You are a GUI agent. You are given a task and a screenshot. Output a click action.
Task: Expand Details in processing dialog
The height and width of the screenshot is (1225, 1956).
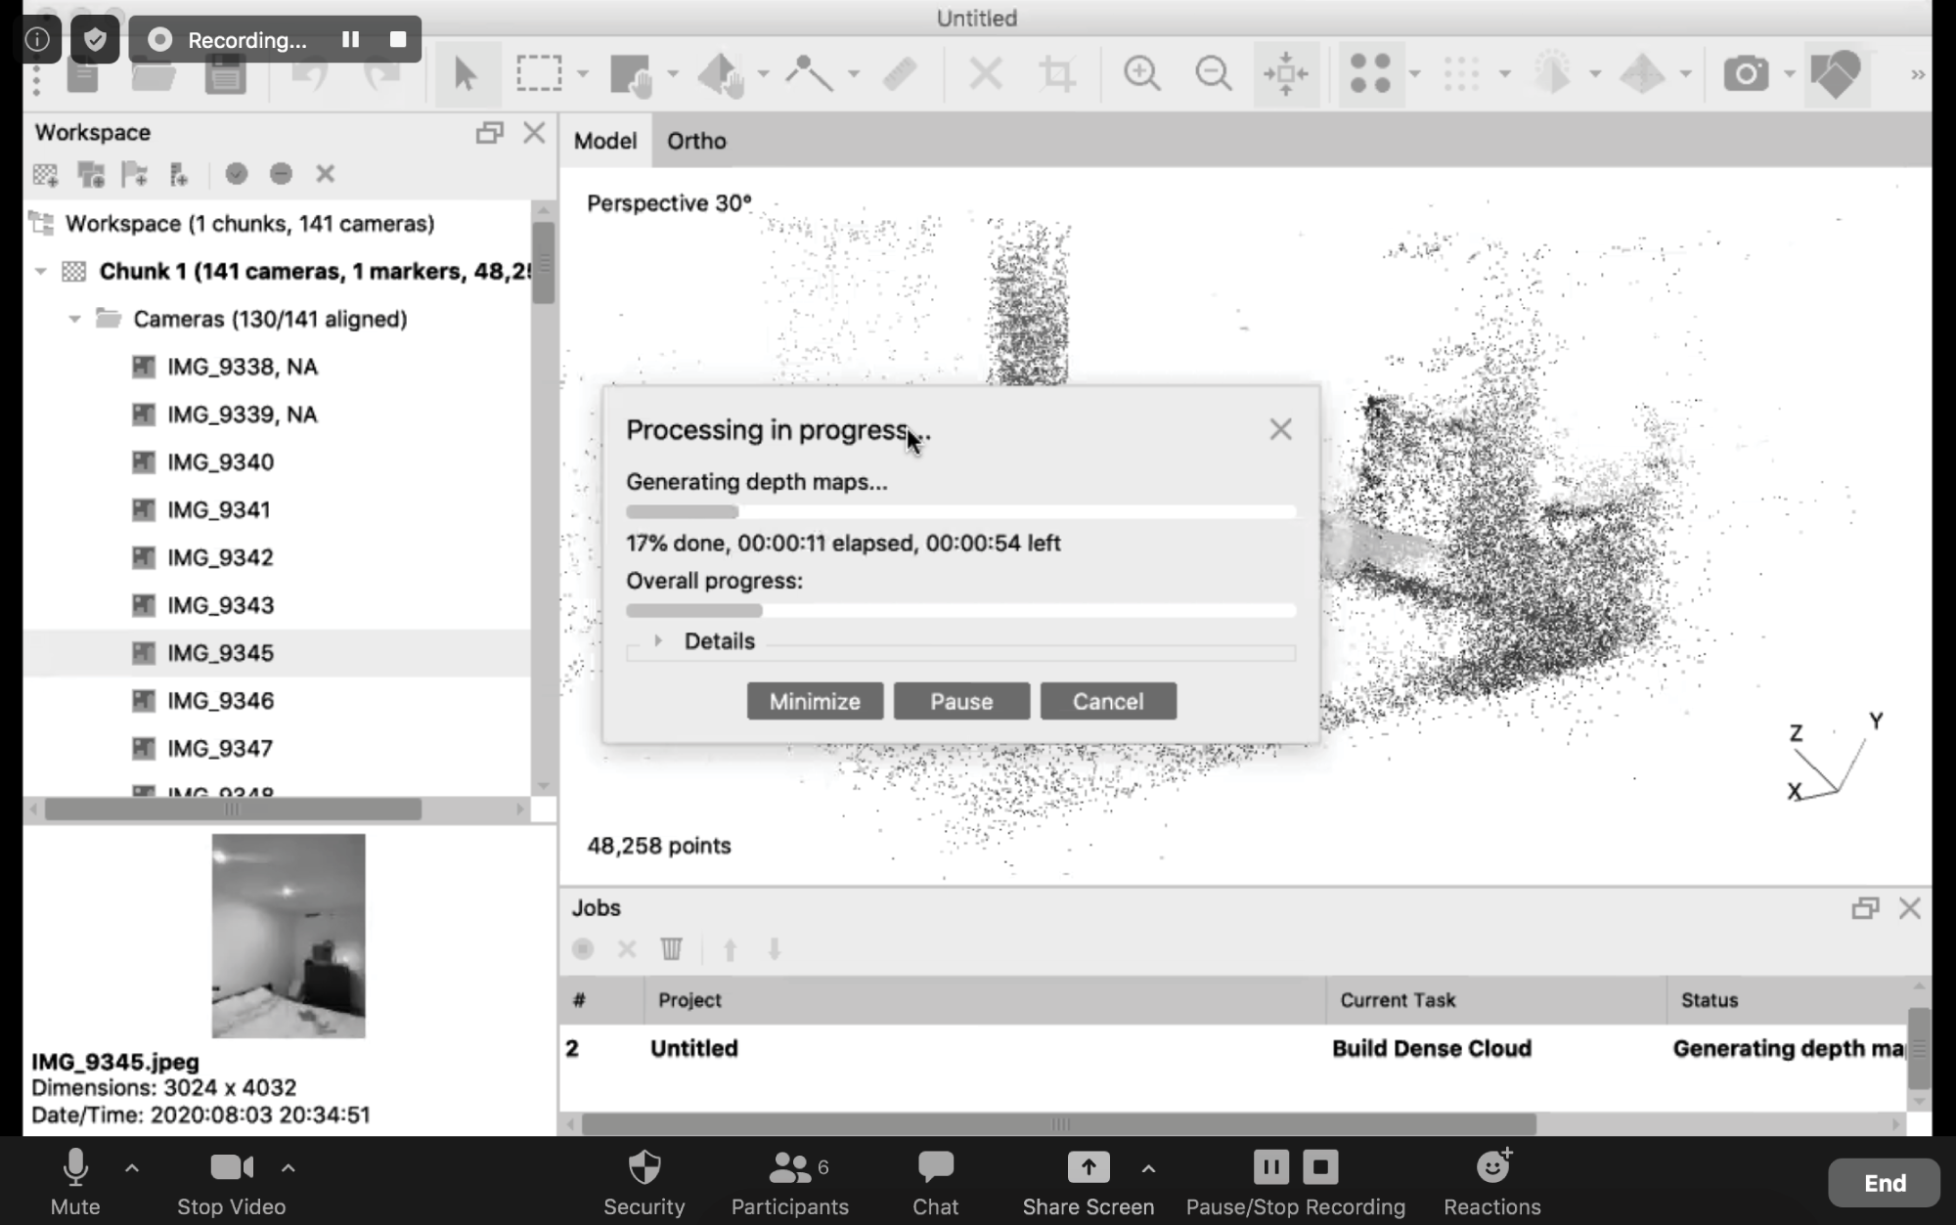[x=658, y=640]
